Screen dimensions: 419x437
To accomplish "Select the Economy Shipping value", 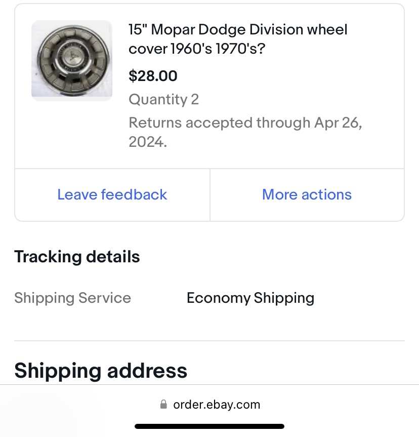I will [x=250, y=298].
